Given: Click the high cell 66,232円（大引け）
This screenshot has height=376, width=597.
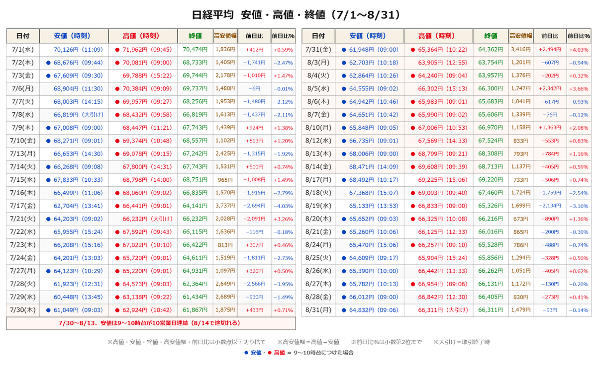Looking at the screenshot, I should (147, 219).
